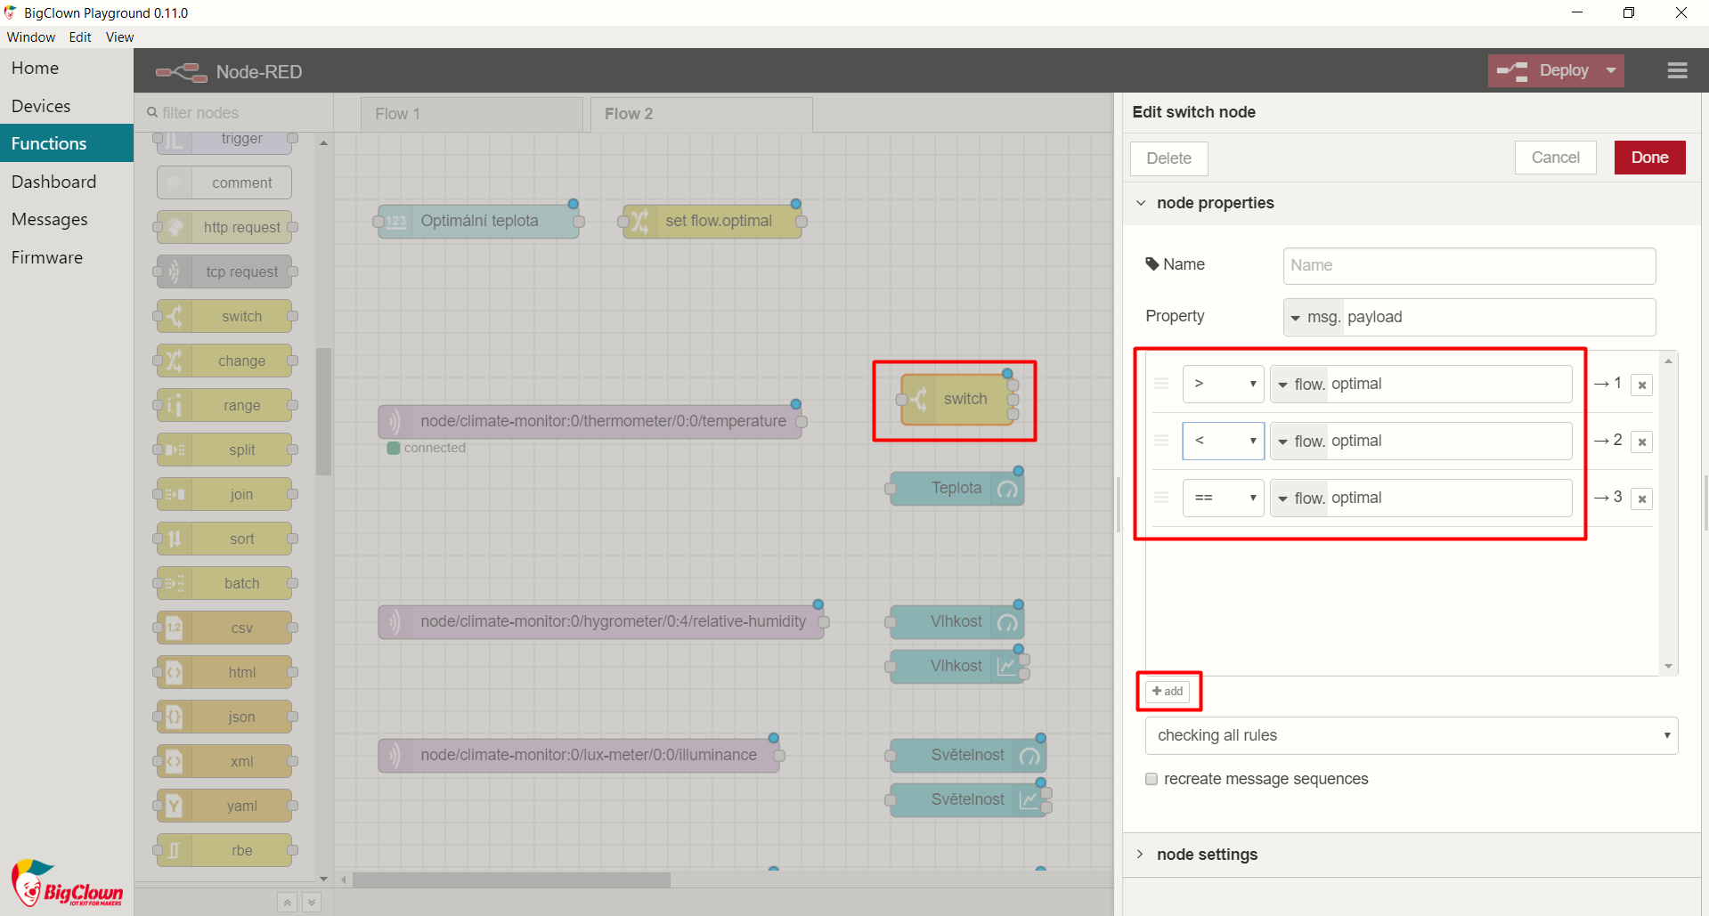
Task: Open the flow. type selector in rule 1
Action: click(1300, 384)
